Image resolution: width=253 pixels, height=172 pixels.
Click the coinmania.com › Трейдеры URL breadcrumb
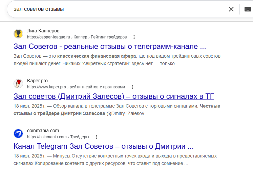[58, 137]
